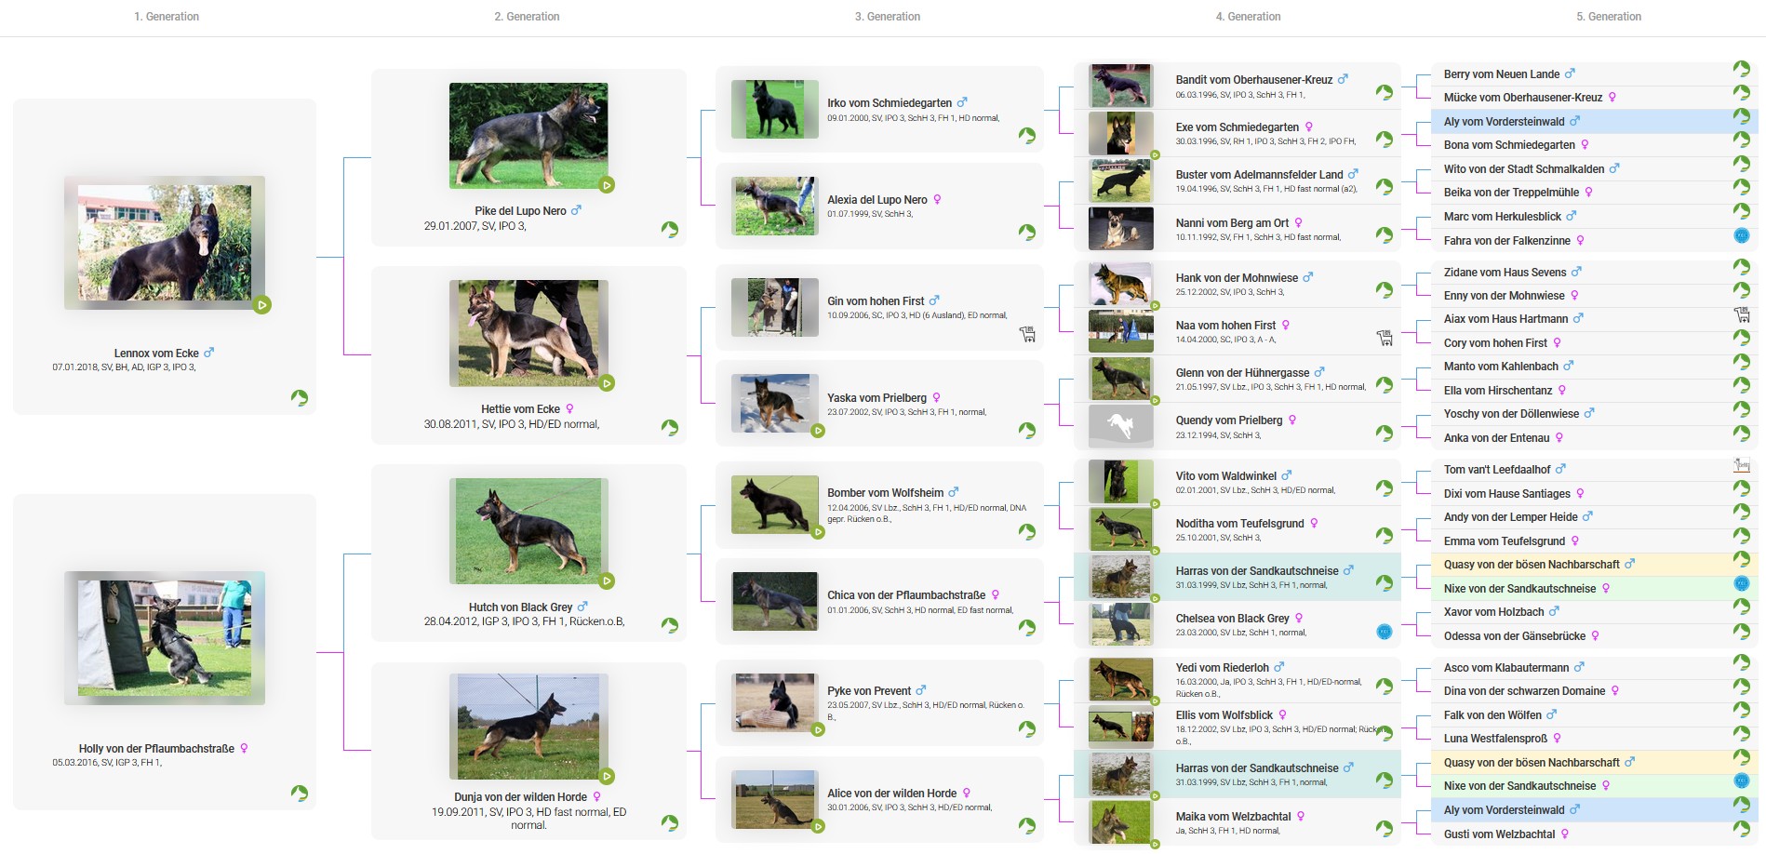Click the cart icon beside Aiax vom Haus Hartmann
Viewport: 1766px width, 854px height.
click(x=1741, y=315)
